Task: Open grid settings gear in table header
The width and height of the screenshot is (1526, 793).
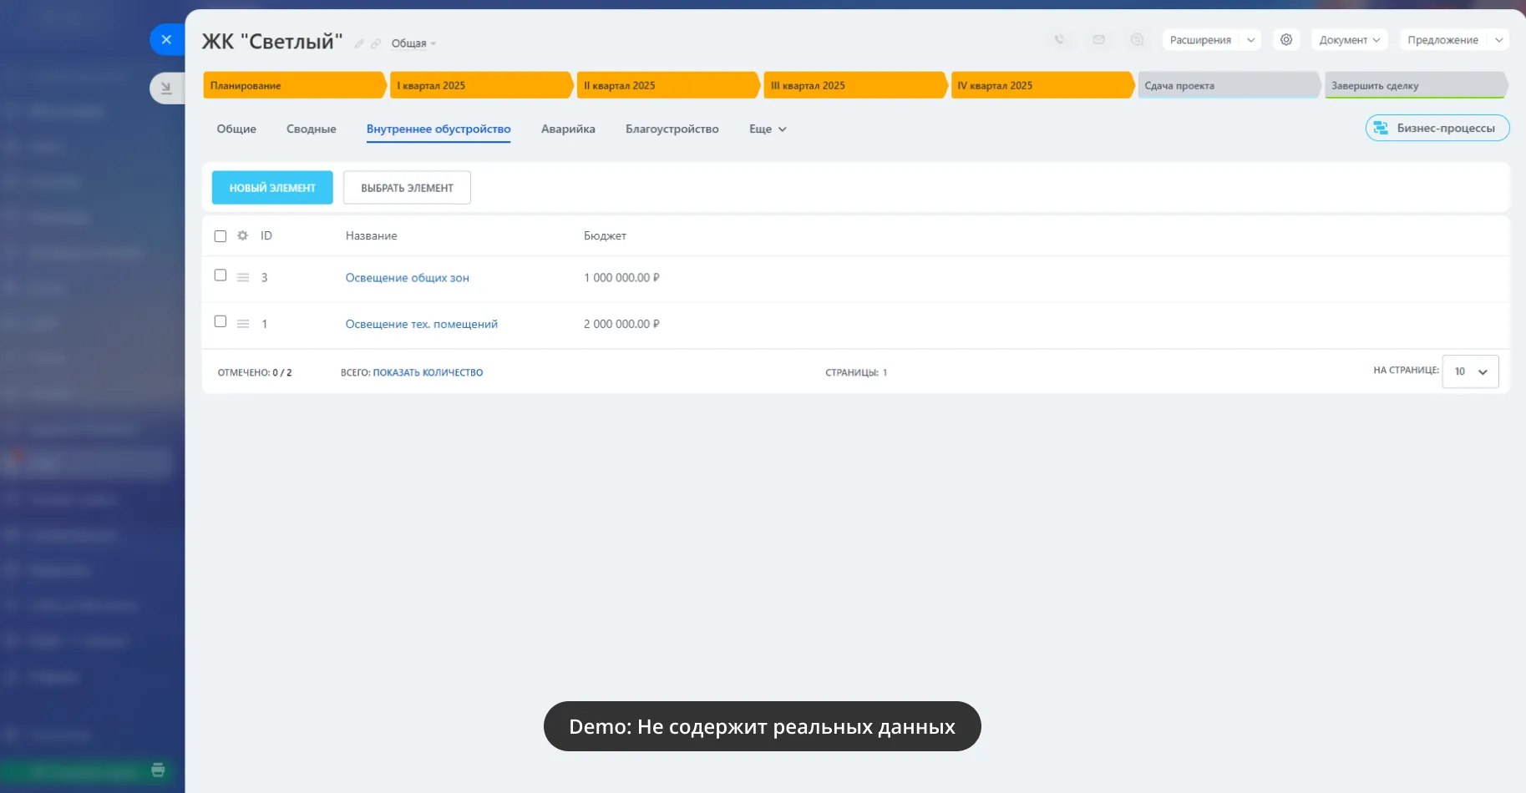Action: [x=242, y=235]
